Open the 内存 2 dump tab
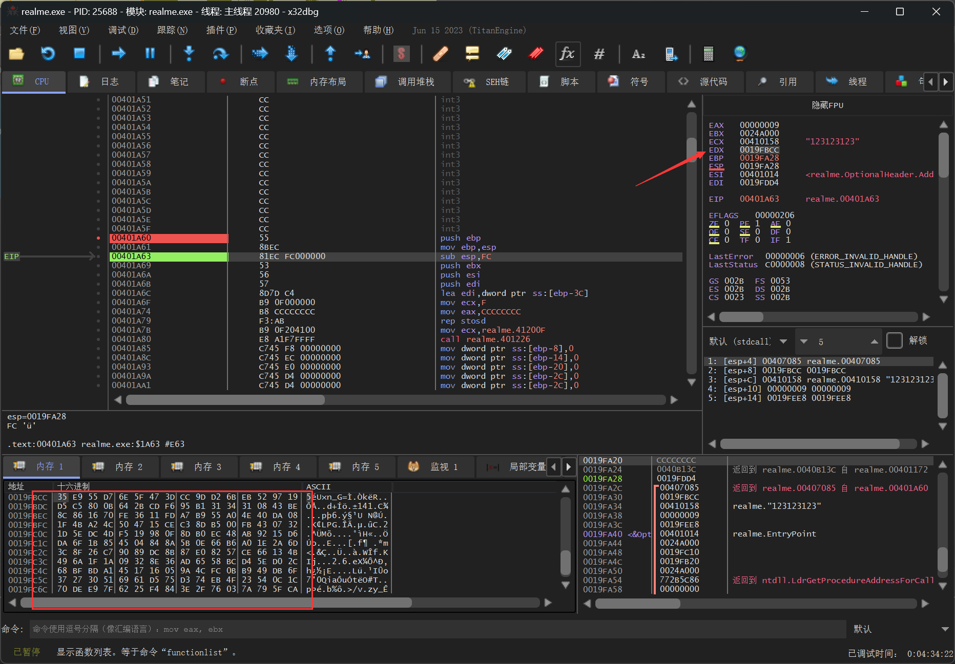 pos(119,467)
